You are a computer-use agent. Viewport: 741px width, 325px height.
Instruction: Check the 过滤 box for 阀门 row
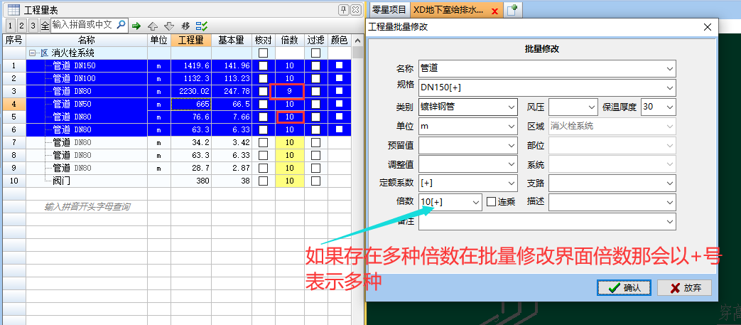click(315, 181)
